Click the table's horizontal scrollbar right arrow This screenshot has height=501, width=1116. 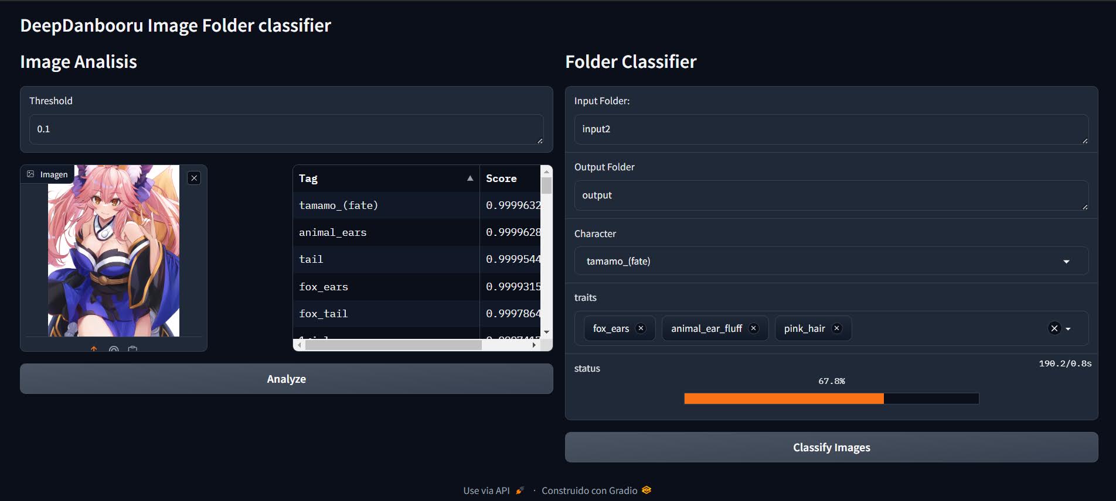point(534,345)
